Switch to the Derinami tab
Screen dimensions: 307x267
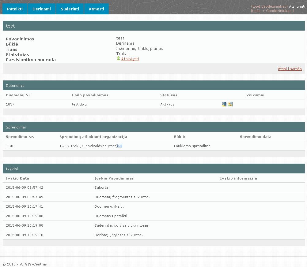(42, 9)
